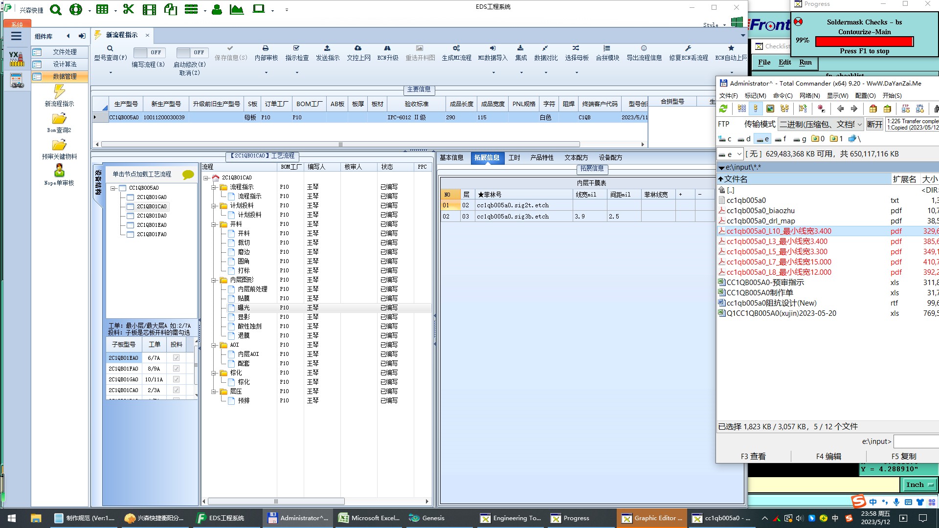939x528 pixels.
Task: Click the 断开 disconnect button
Action: pos(874,124)
